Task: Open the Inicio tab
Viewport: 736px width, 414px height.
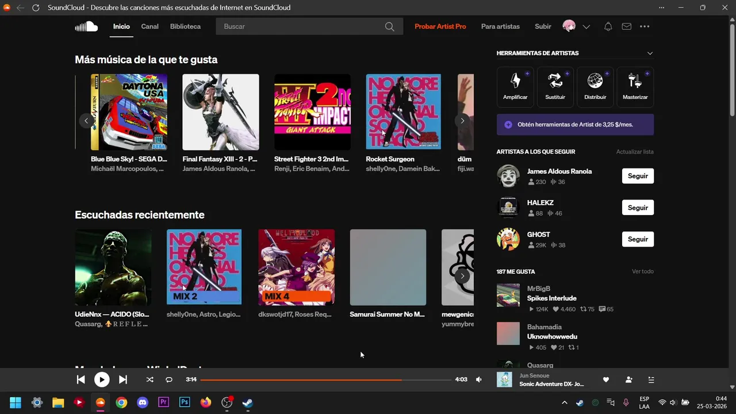Action: 121,26
